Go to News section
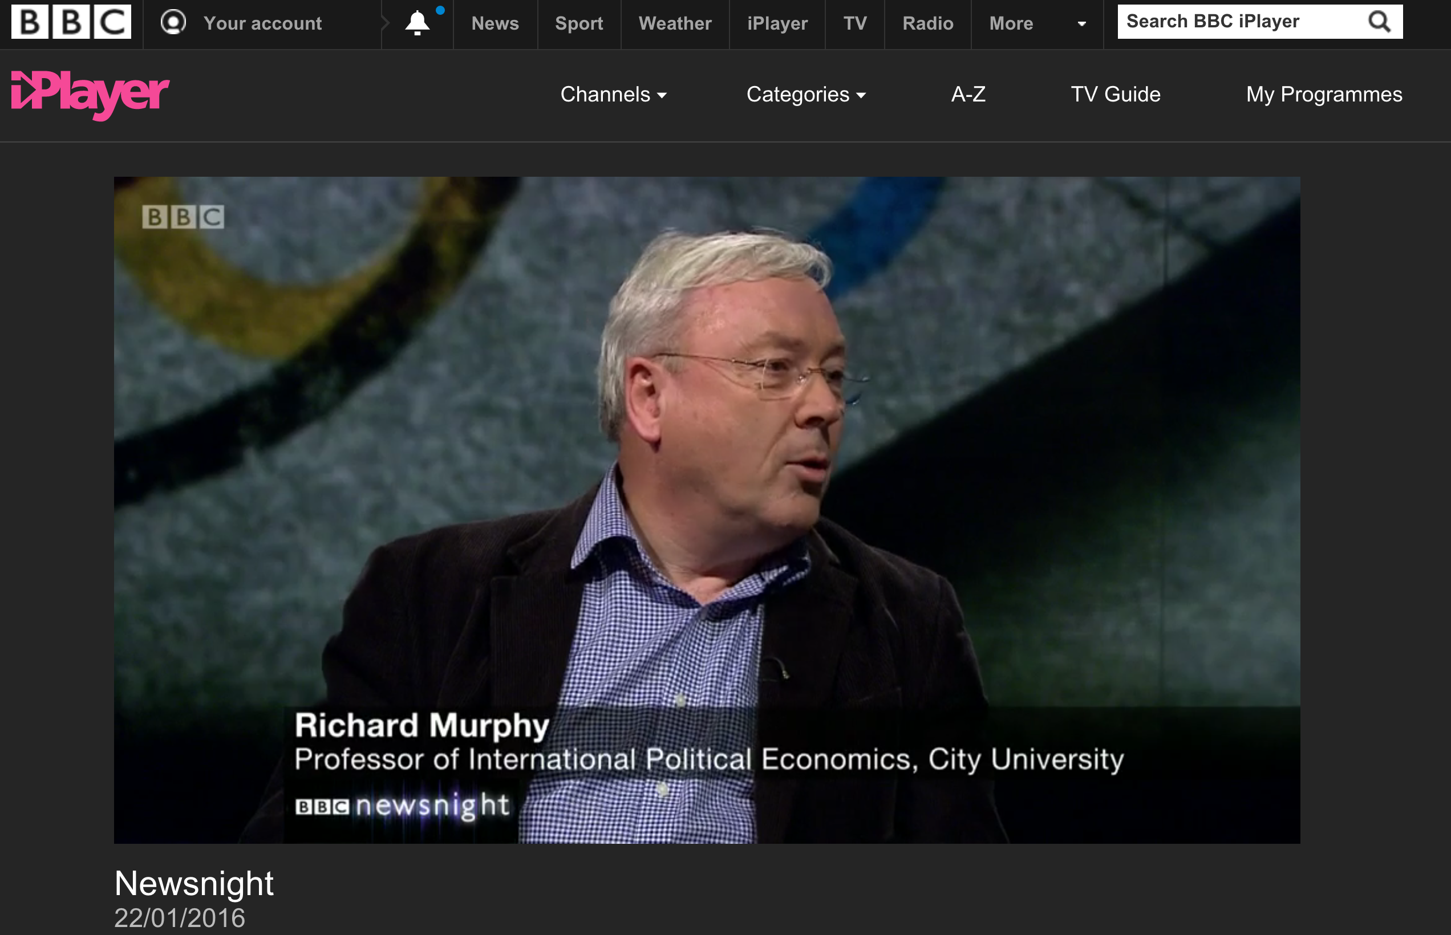Screen dimensions: 1451x935 [495, 23]
